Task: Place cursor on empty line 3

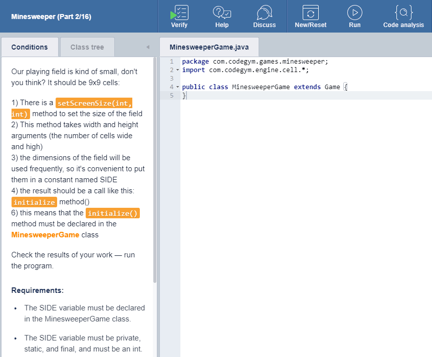Action: 251,79
